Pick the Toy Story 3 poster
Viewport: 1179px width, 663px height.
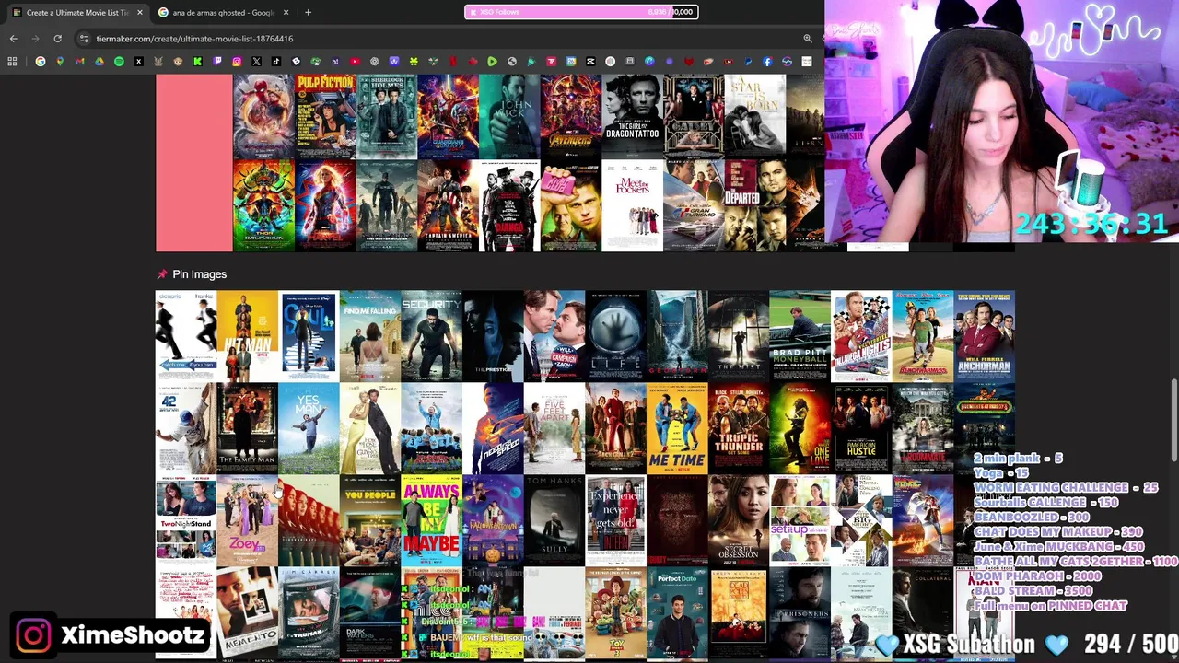(x=615, y=612)
